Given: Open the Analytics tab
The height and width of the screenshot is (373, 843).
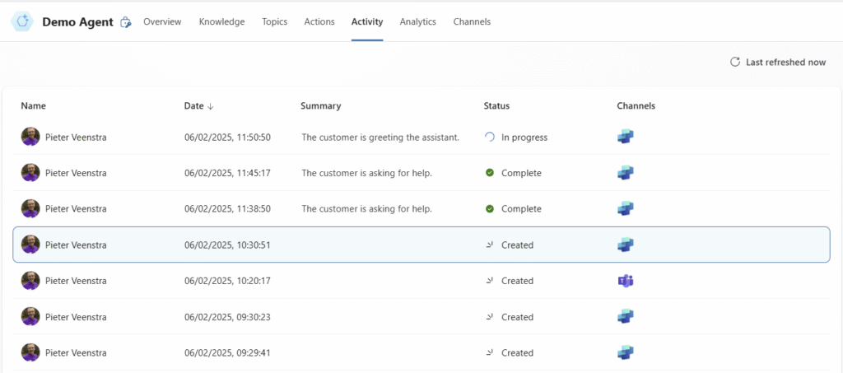Looking at the screenshot, I should tap(417, 22).
